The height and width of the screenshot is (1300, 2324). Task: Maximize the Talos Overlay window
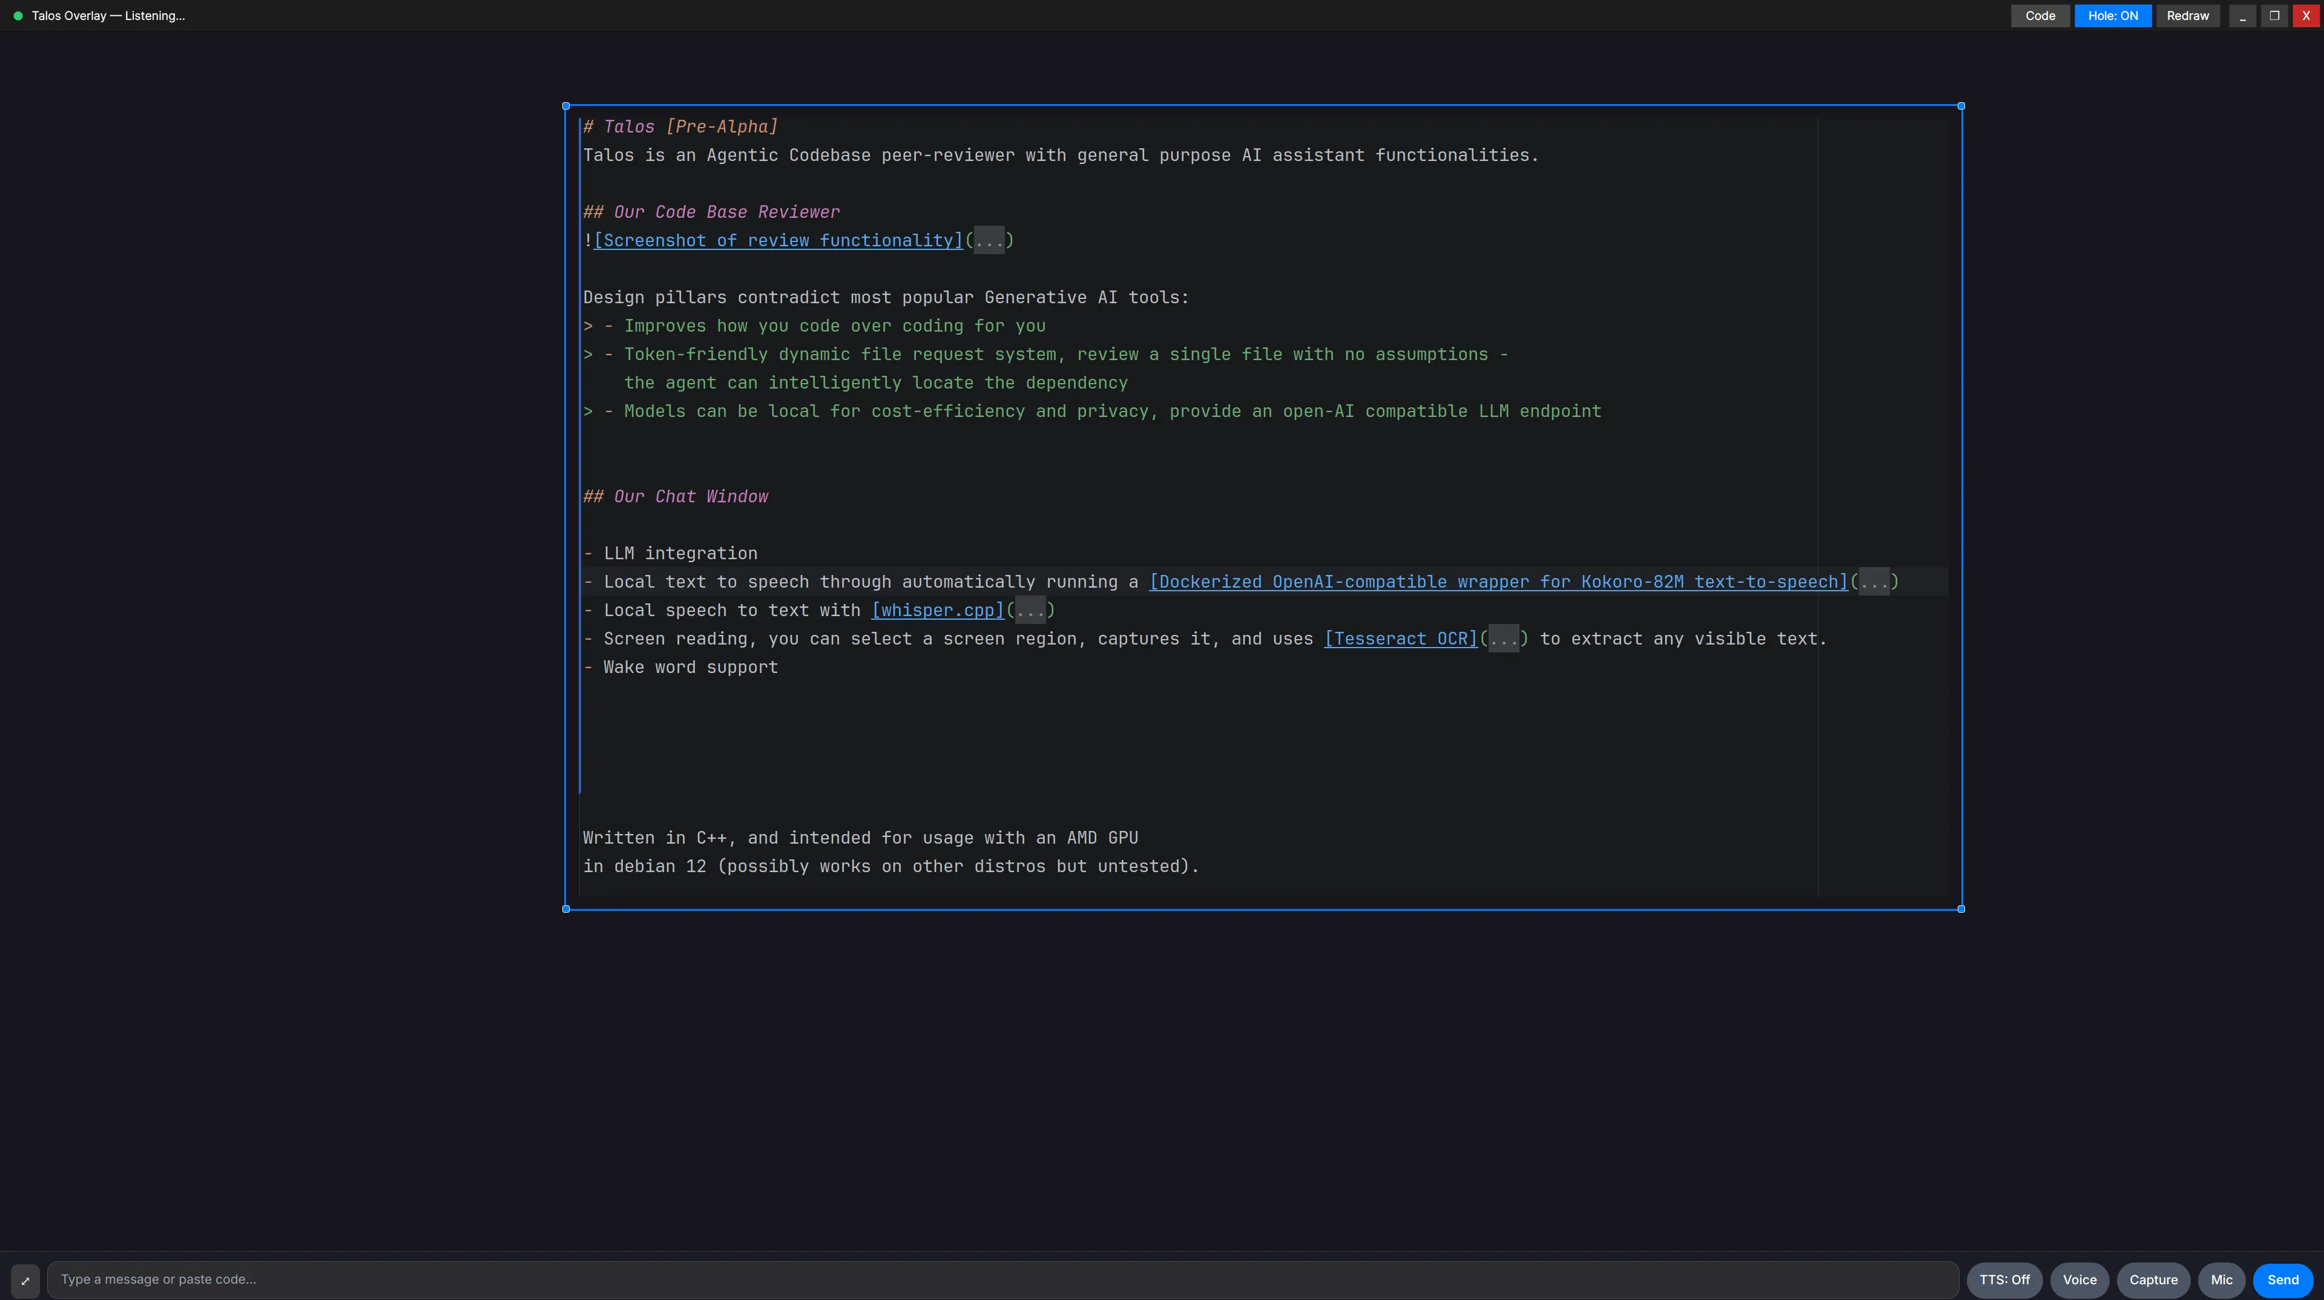[x=2274, y=16]
